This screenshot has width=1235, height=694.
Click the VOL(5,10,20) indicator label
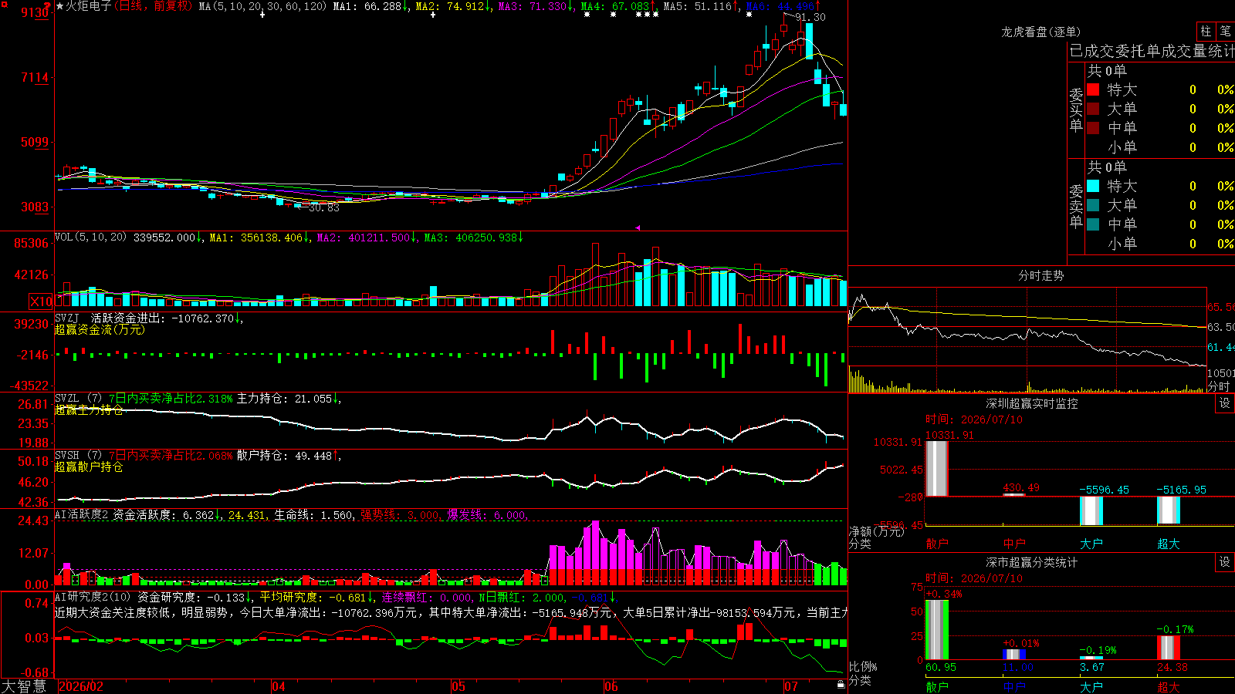(x=90, y=238)
